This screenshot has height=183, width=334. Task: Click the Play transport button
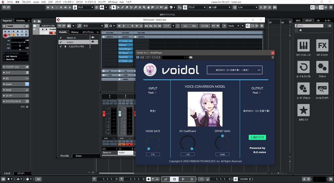[x=183, y=179]
